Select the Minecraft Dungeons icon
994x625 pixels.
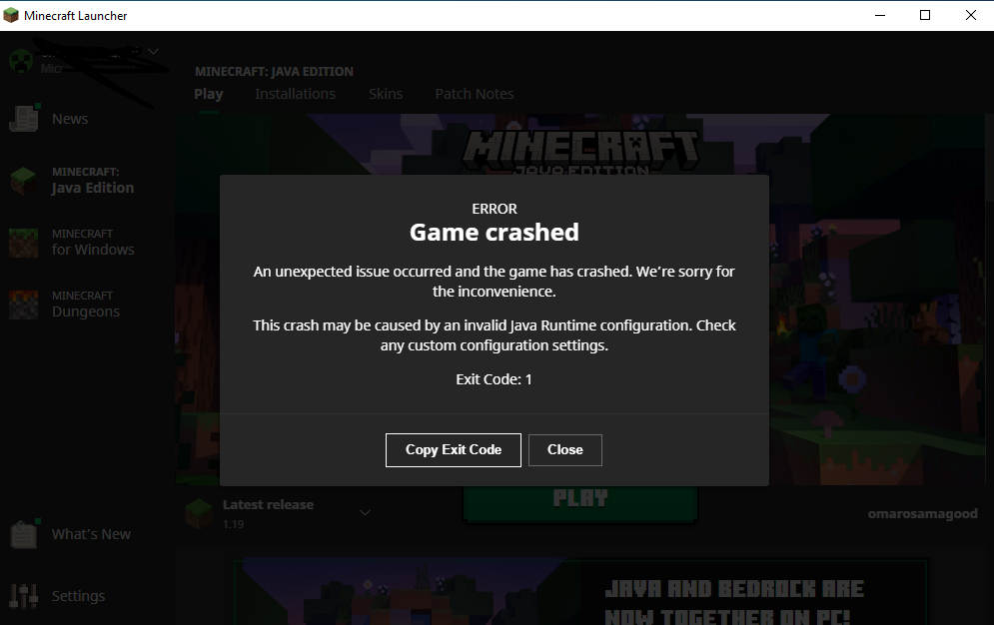click(x=24, y=305)
